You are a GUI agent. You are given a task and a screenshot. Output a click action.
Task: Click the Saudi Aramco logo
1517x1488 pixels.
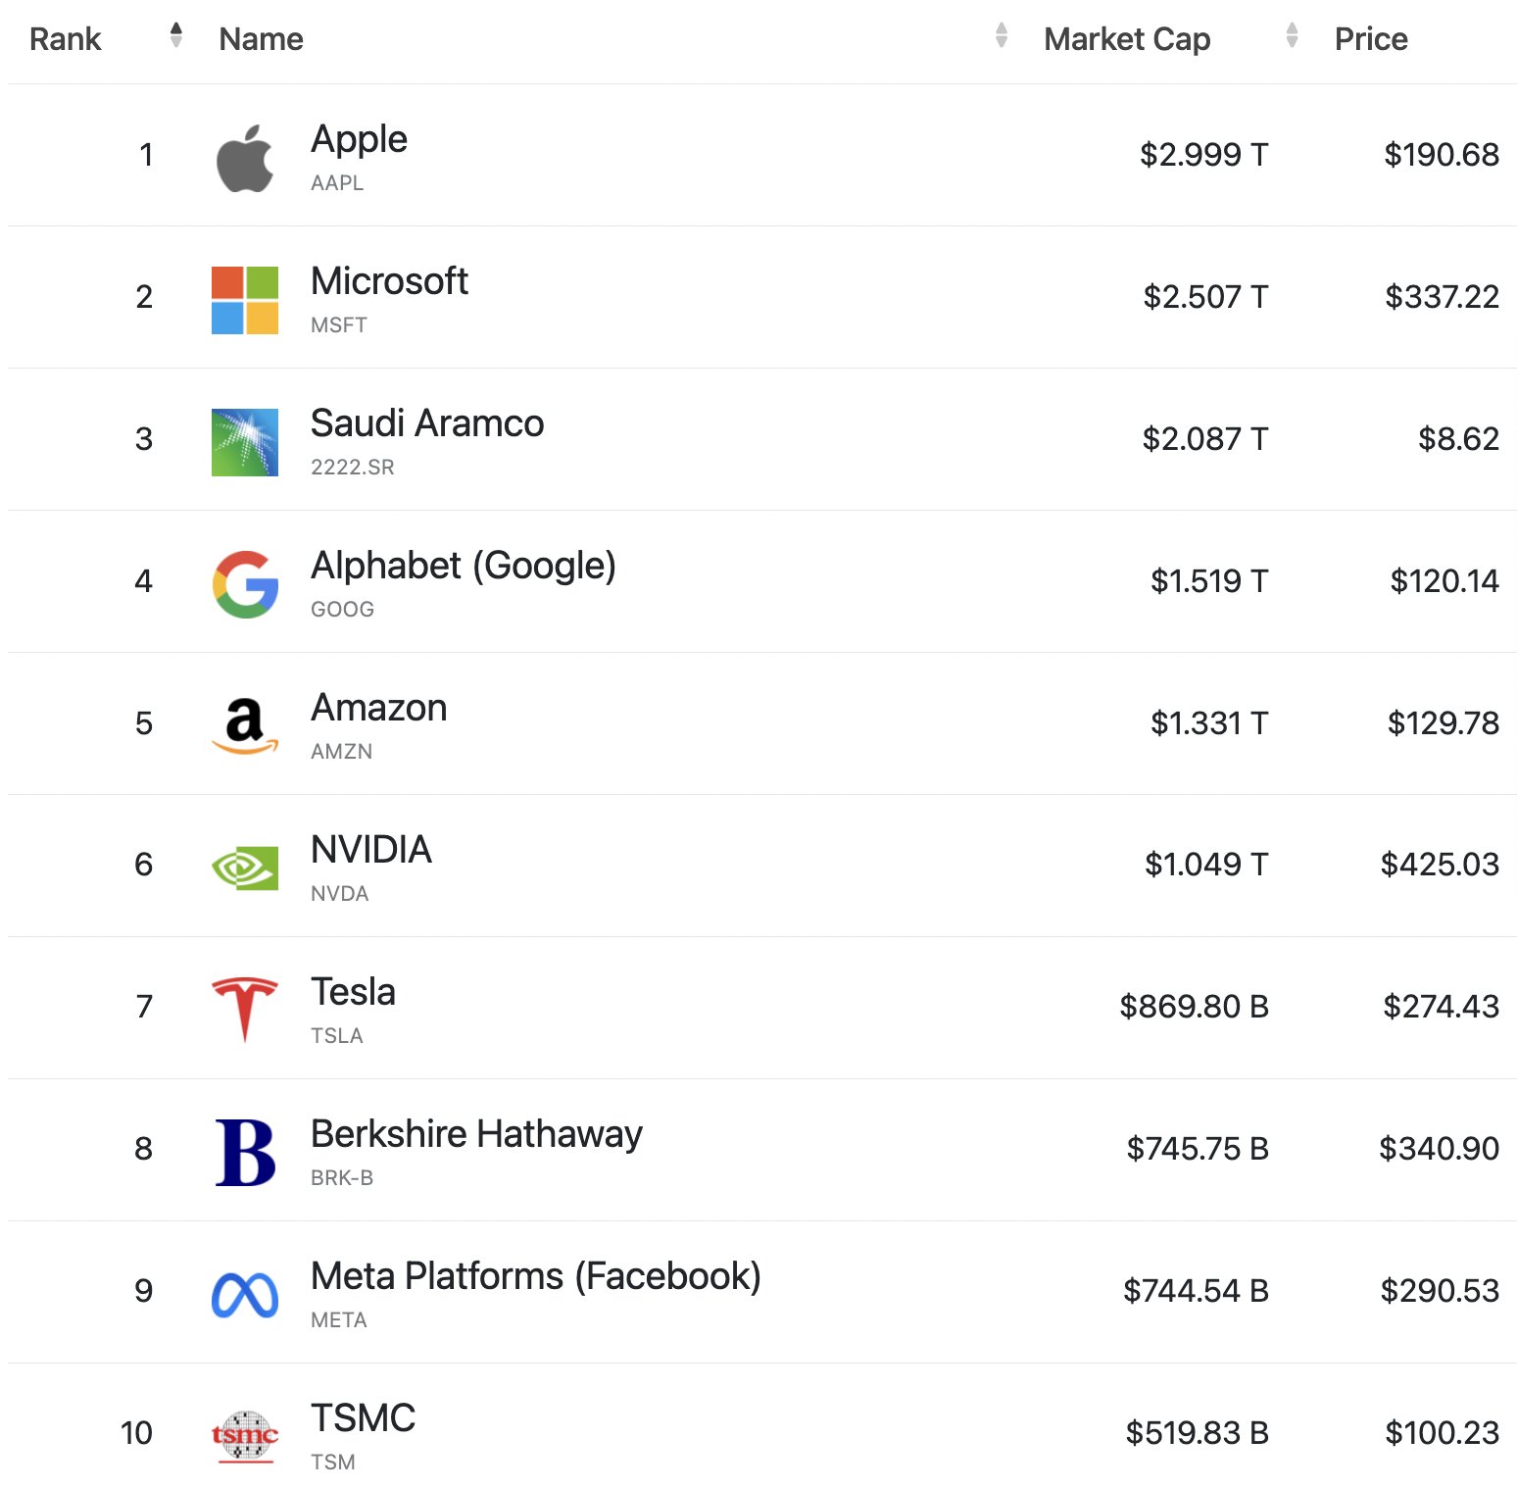click(x=245, y=442)
